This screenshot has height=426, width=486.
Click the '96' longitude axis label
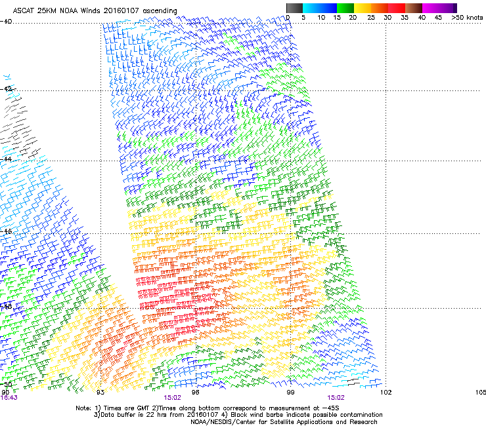tap(196, 393)
